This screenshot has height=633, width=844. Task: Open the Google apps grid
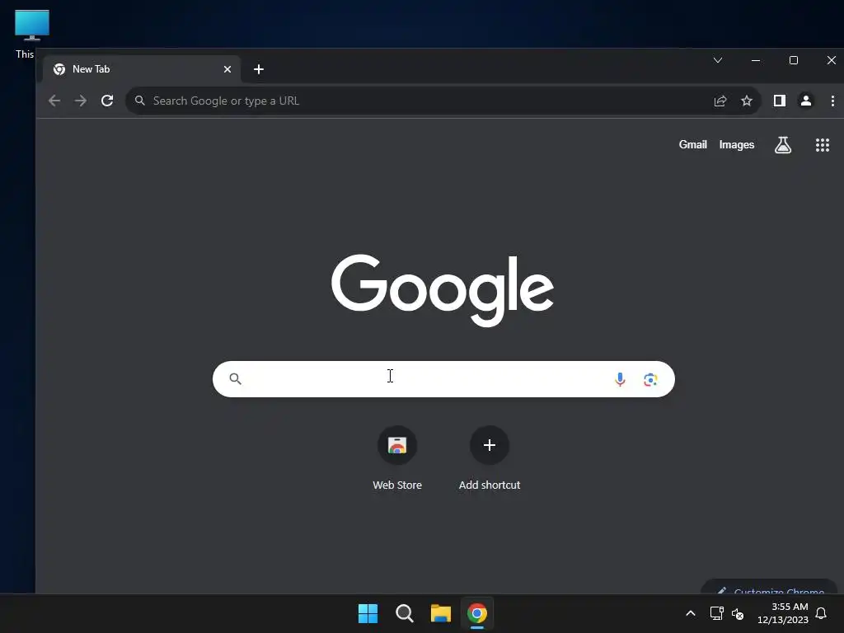[822, 145]
